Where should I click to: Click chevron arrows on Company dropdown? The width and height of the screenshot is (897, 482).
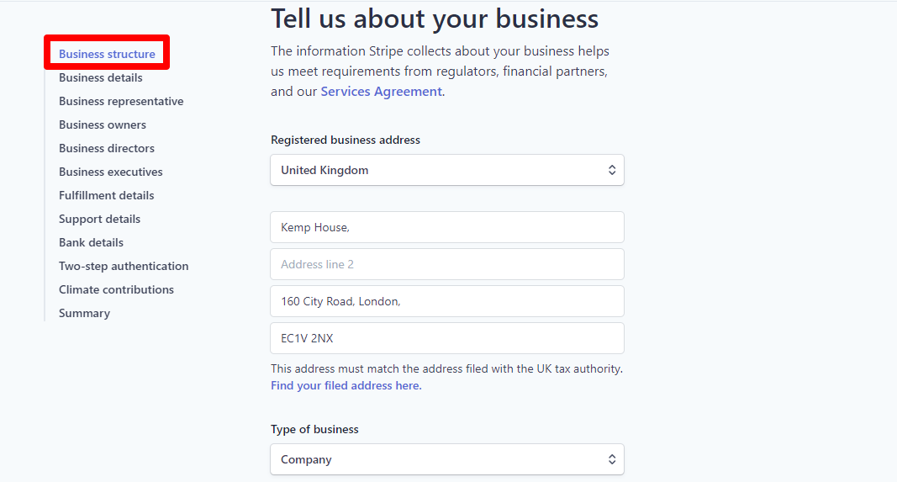coord(612,459)
